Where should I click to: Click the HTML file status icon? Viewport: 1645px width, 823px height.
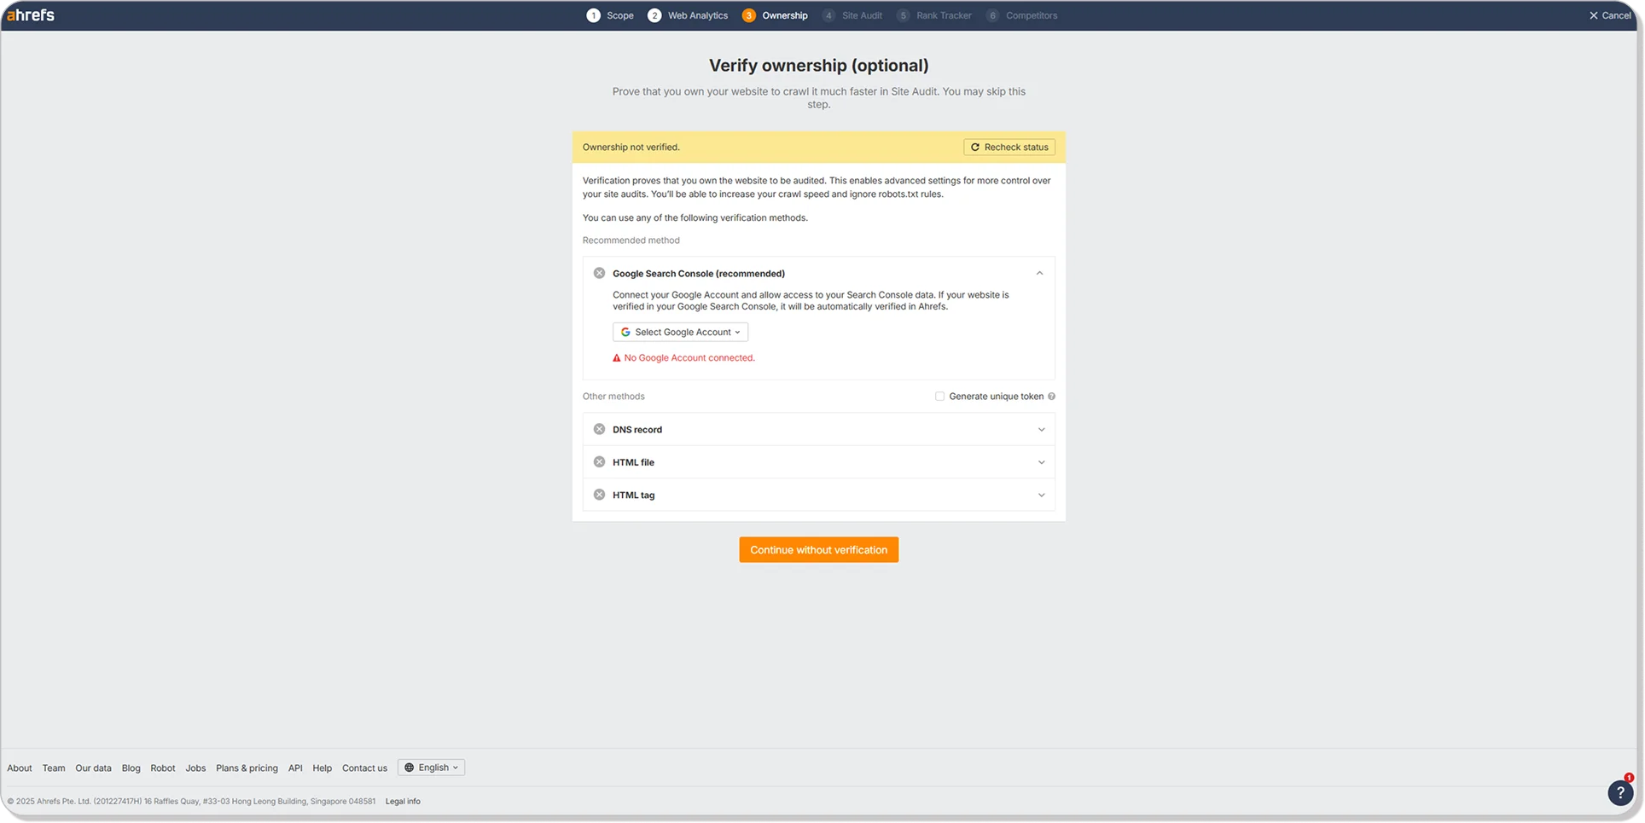[x=599, y=462]
